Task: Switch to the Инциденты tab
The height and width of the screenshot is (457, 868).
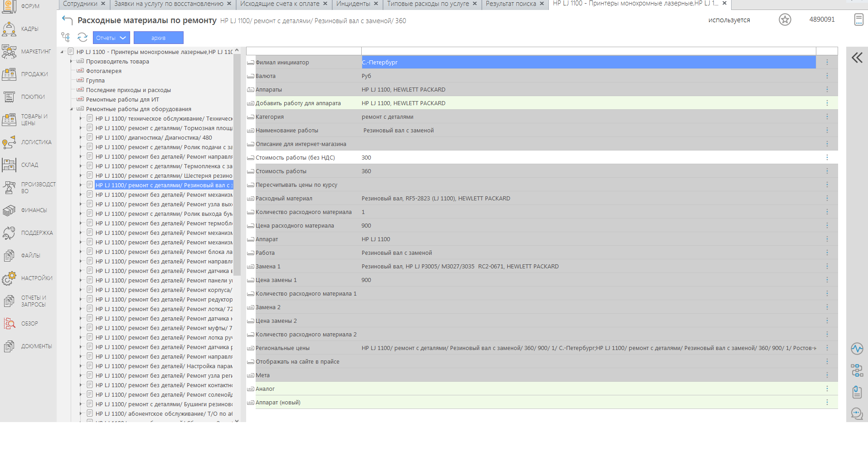Action: click(353, 4)
